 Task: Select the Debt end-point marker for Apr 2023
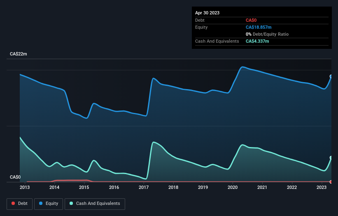coord(331,182)
